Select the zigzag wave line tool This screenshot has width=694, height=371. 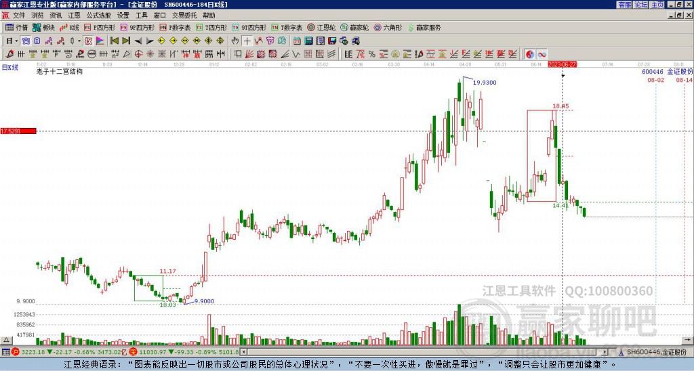pyautogui.click(x=295, y=54)
